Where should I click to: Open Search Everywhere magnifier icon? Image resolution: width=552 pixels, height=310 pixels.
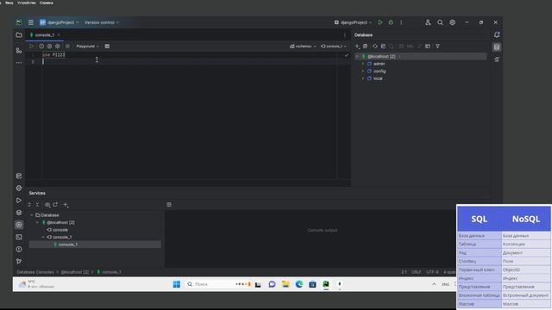pyautogui.click(x=440, y=22)
